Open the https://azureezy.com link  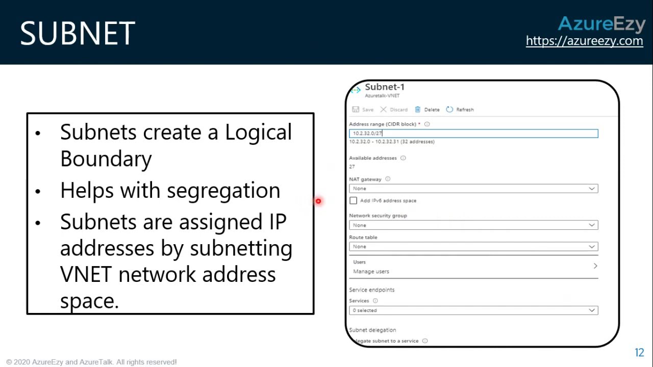tap(585, 41)
